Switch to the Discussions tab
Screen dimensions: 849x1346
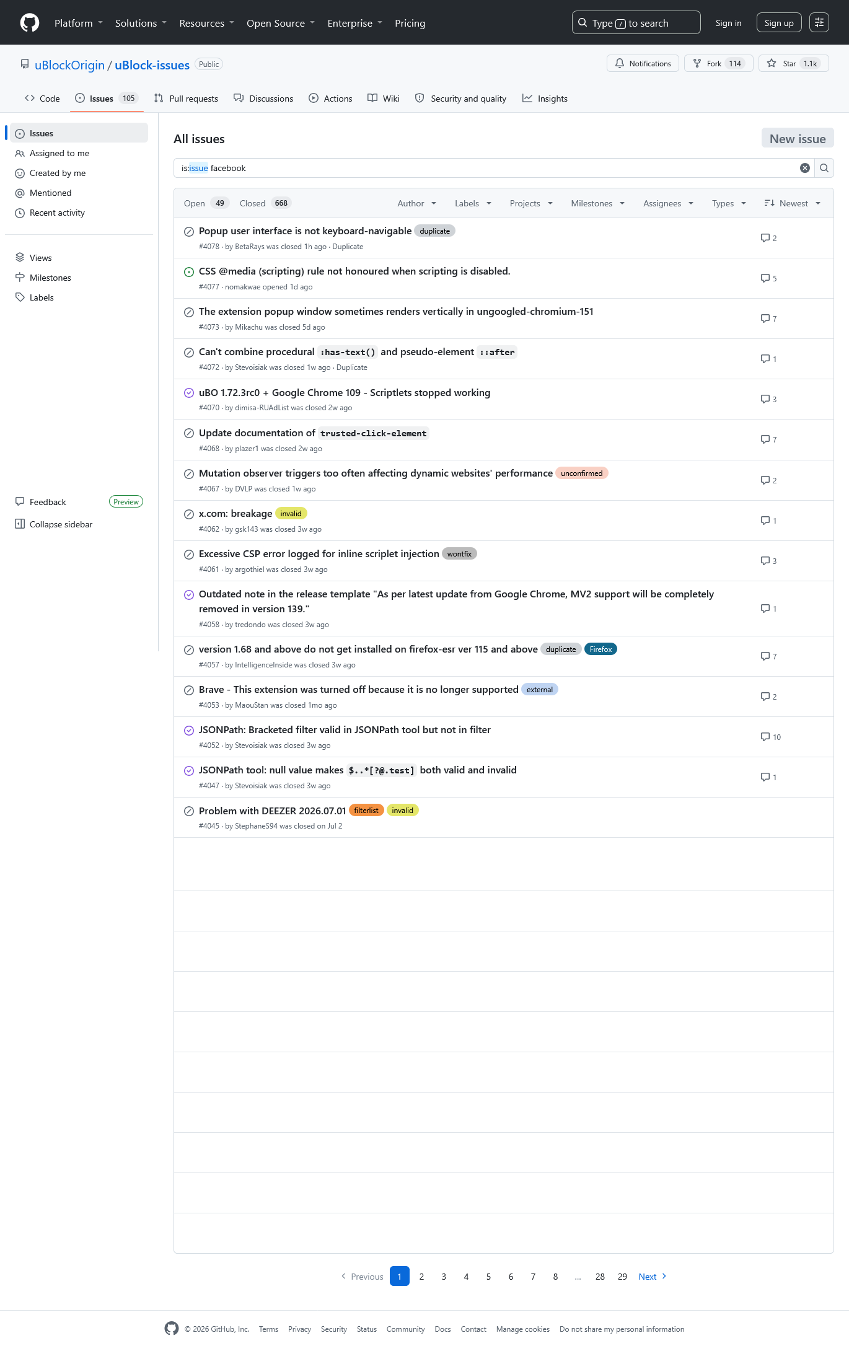point(263,99)
